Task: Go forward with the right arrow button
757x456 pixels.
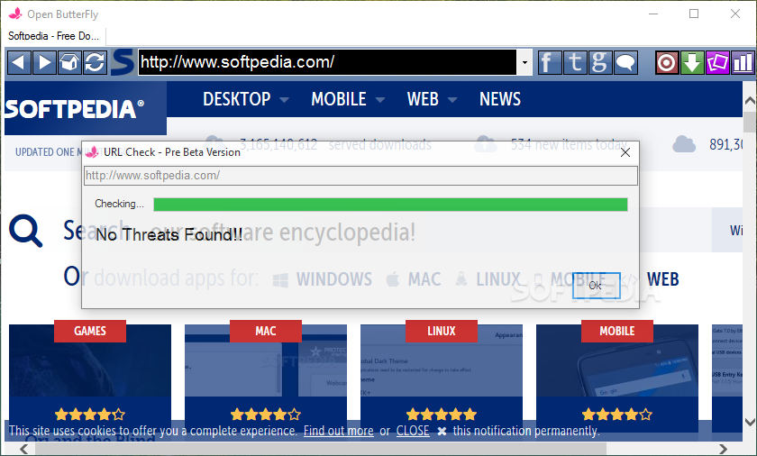Action: [44, 62]
